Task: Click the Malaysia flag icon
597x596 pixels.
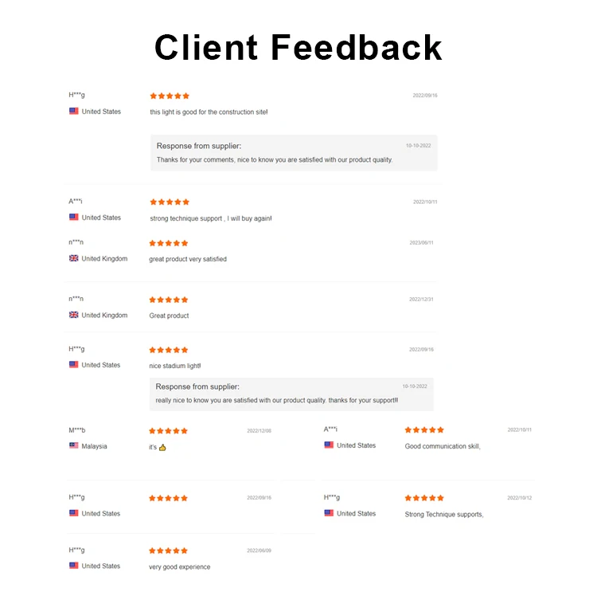Action: click(x=74, y=446)
